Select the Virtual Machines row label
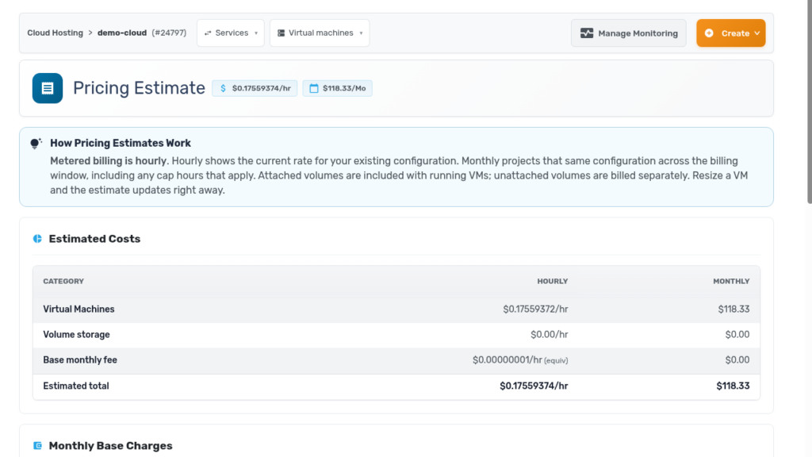The height and width of the screenshot is (457, 812). point(79,309)
